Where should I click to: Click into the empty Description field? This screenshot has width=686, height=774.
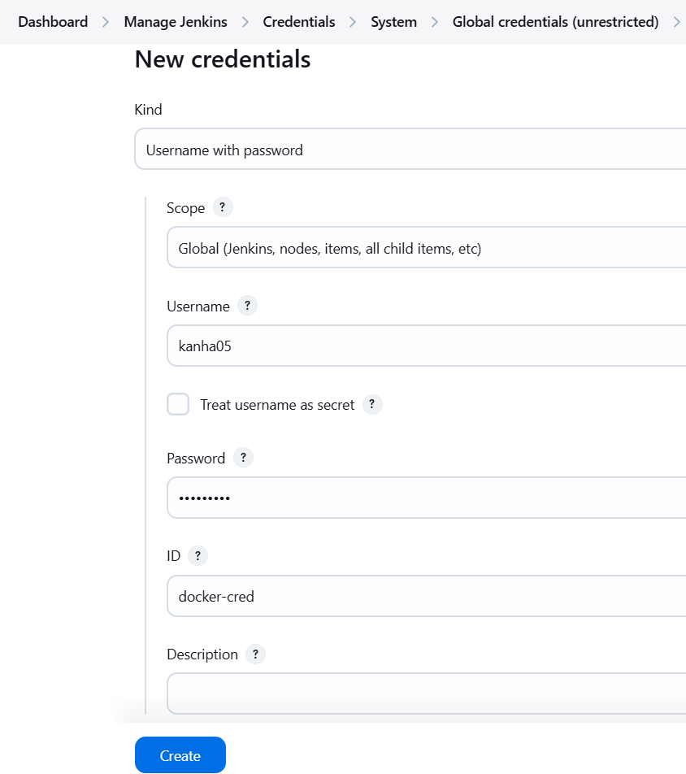pos(427,693)
